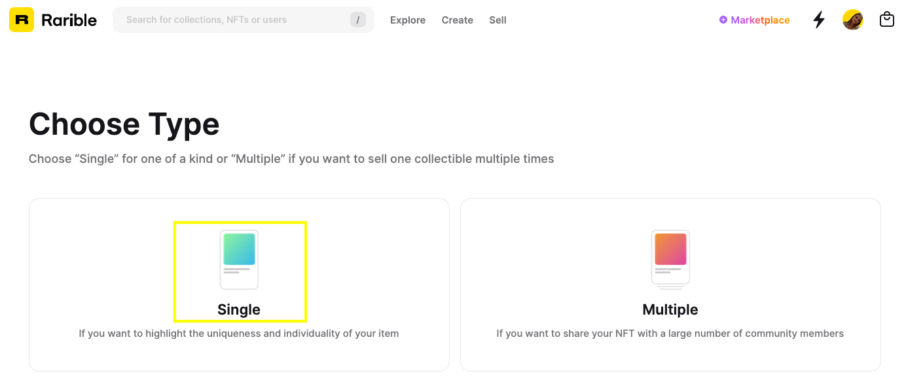
Task: Click the slash shortcut badge in search bar
Action: 358,20
